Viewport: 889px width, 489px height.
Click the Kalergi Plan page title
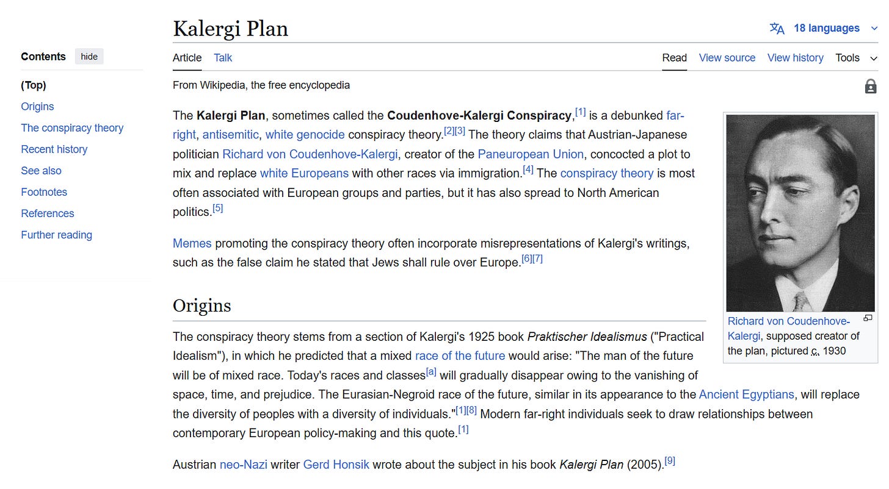(230, 29)
